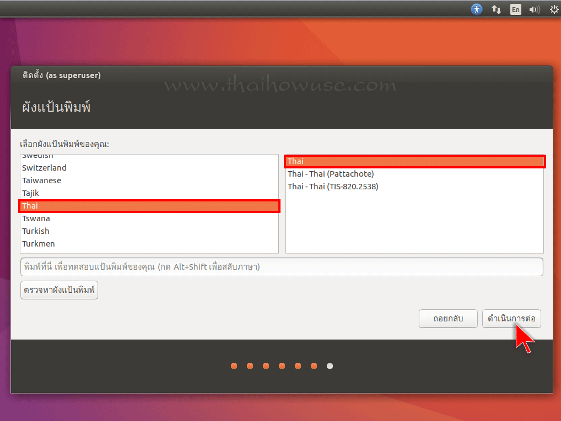
Task: Open the system power gear menu
Action: coord(554,9)
